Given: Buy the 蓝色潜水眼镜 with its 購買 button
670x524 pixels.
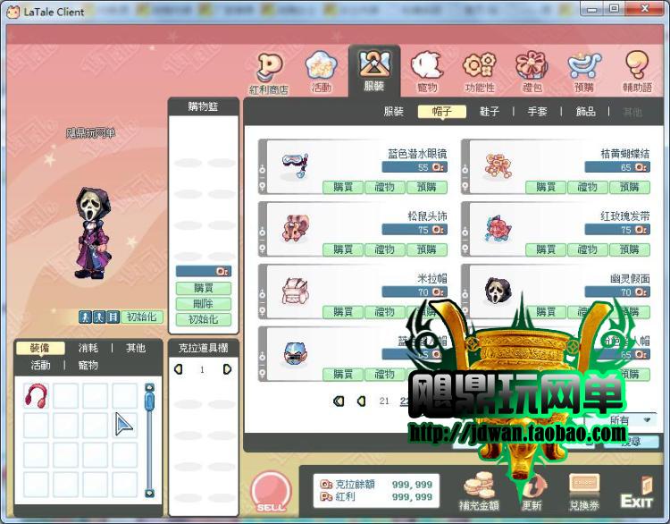Looking at the screenshot, I should click(343, 187).
